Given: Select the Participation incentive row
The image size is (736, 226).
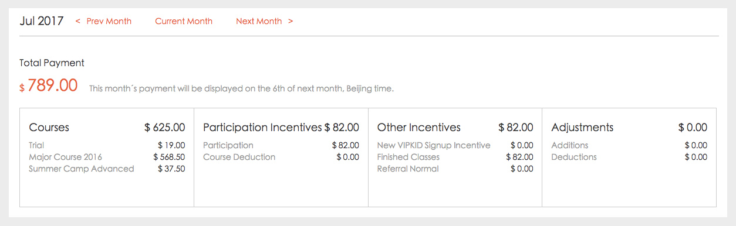Looking at the screenshot, I should (x=281, y=145).
